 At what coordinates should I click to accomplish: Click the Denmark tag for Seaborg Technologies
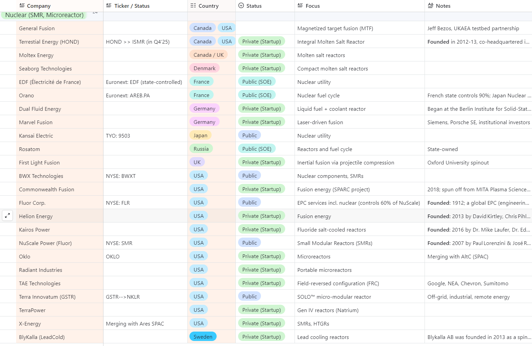tap(205, 68)
